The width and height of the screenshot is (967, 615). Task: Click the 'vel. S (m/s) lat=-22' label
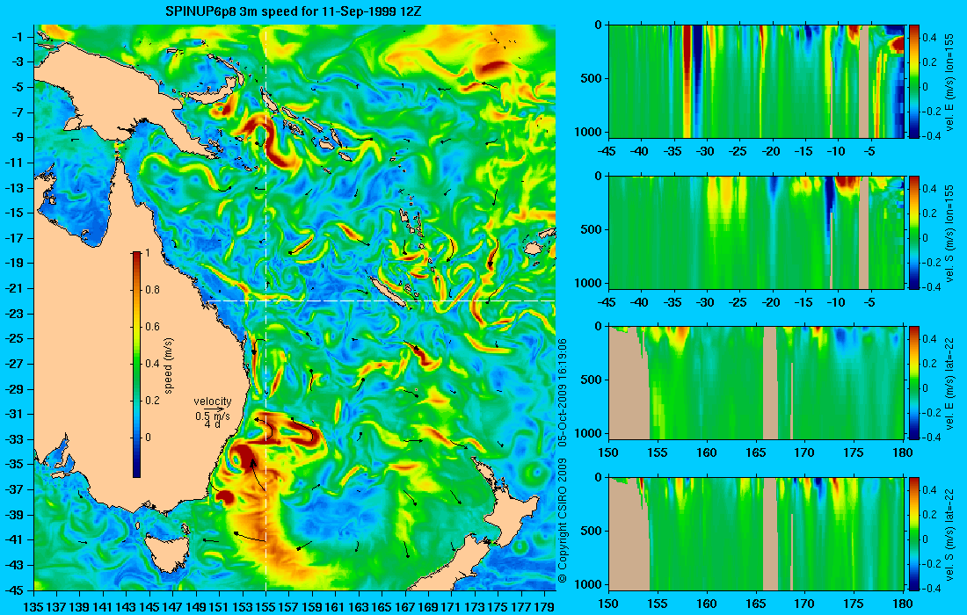[x=949, y=536]
